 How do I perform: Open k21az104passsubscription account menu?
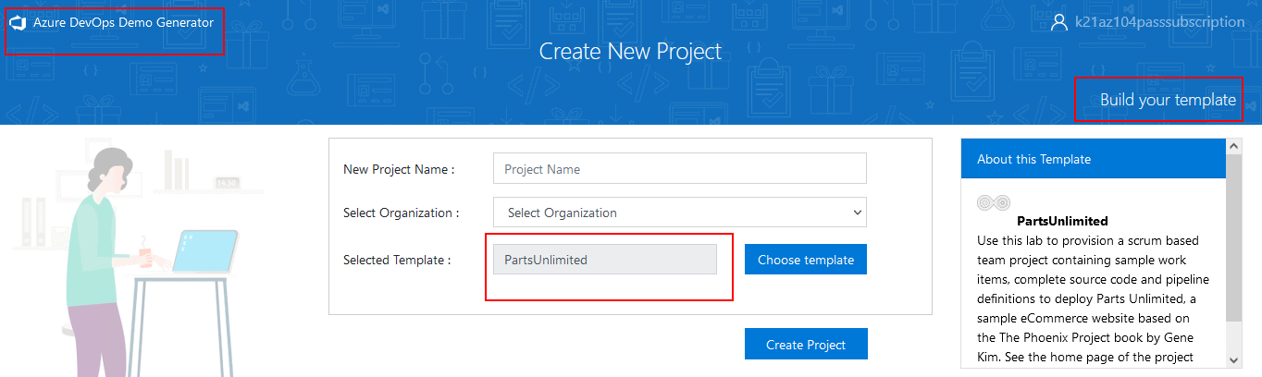[1159, 22]
